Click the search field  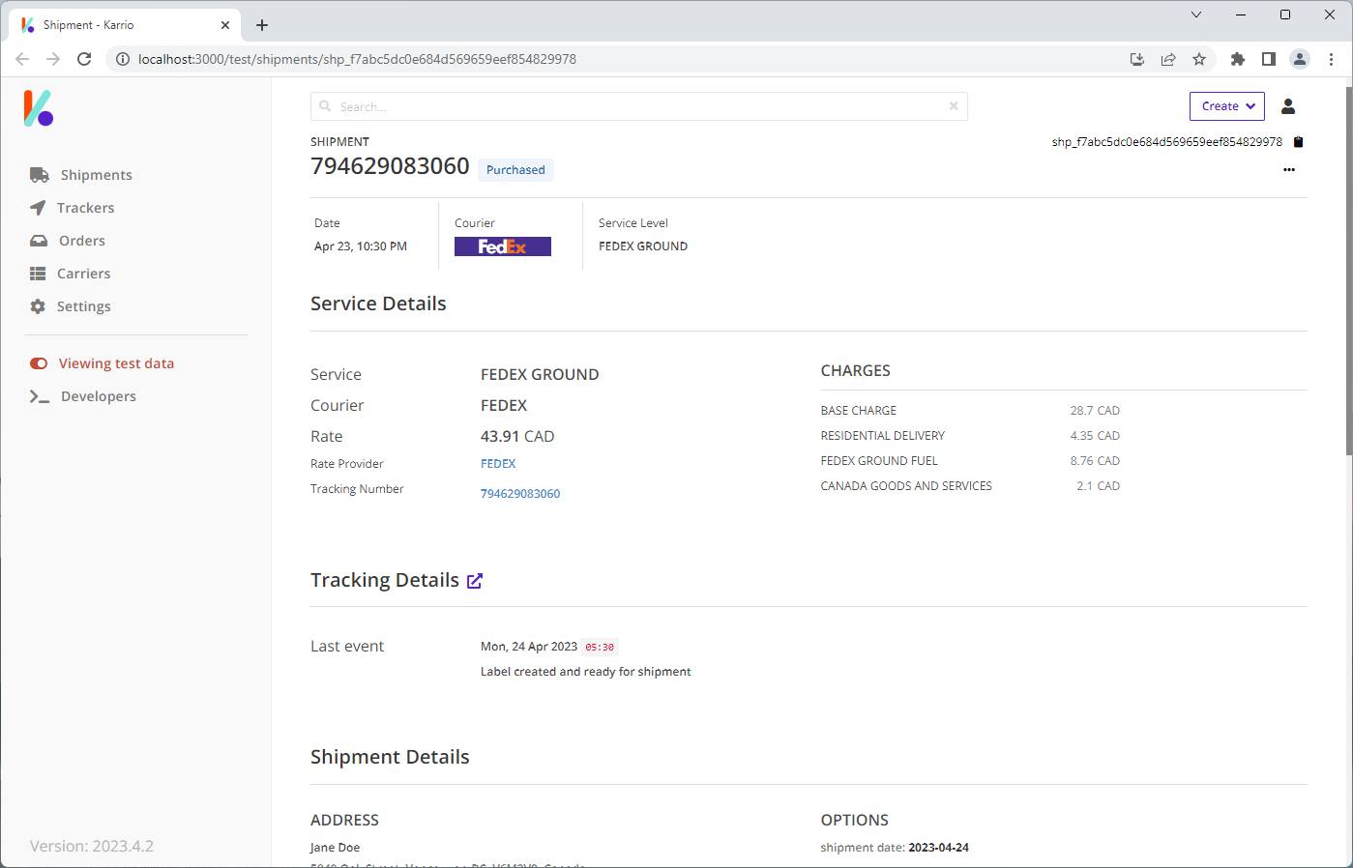click(x=638, y=106)
